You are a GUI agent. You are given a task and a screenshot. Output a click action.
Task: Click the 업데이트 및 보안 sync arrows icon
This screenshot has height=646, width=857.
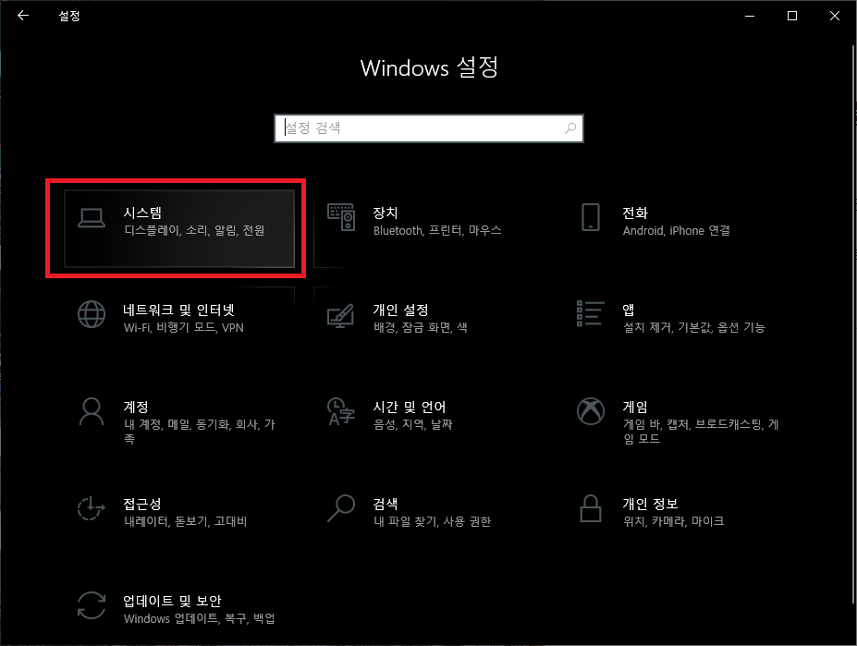pos(92,605)
